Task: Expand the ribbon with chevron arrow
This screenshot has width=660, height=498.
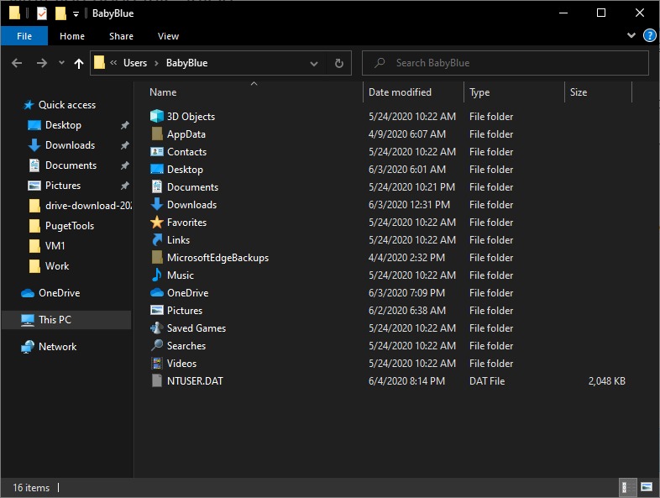Action: click(631, 36)
